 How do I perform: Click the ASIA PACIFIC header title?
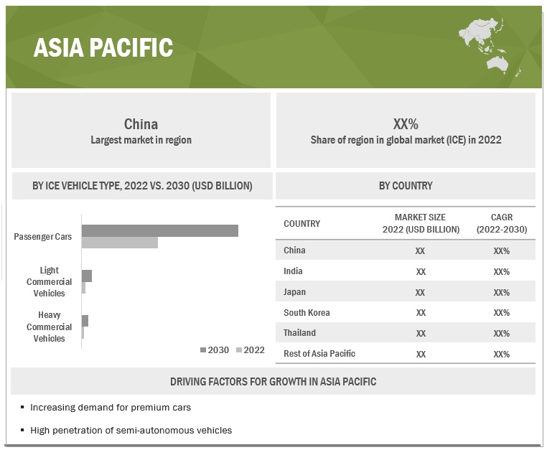[103, 47]
